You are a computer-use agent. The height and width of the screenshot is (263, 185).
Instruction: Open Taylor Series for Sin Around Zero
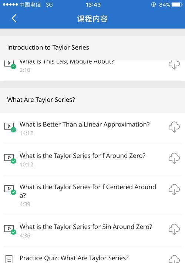click(86, 227)
